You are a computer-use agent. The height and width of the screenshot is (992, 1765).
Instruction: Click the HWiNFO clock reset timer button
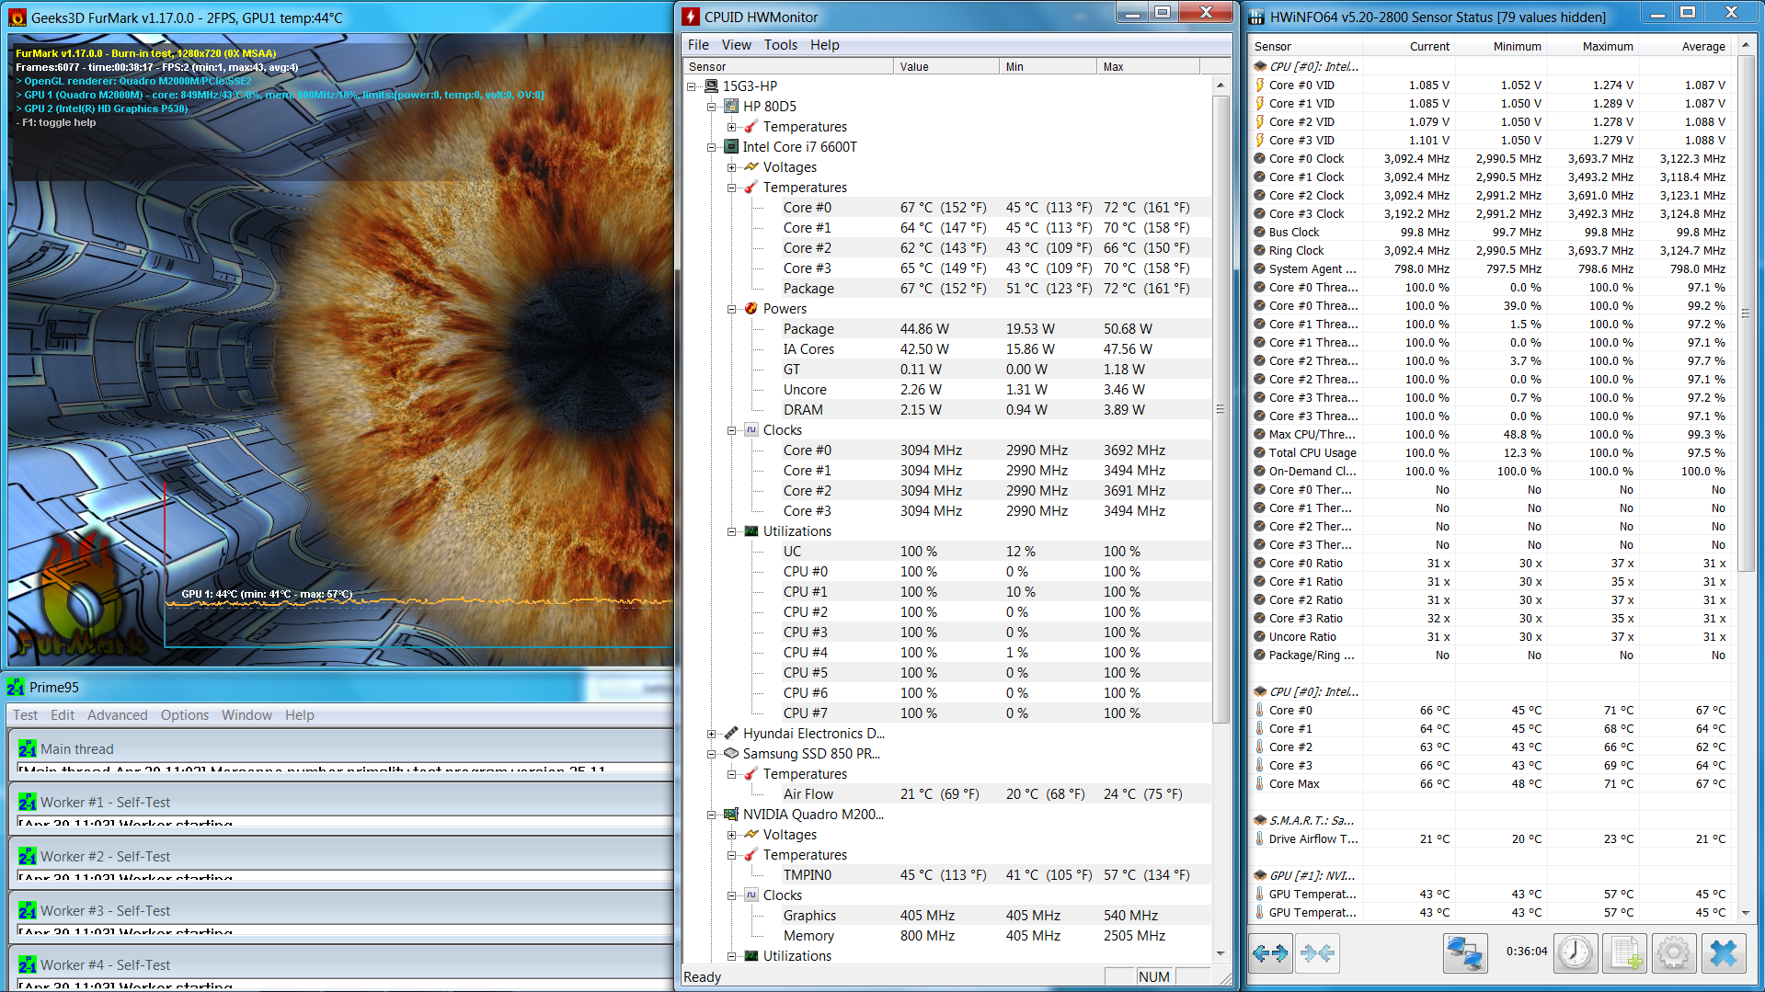1576,953
